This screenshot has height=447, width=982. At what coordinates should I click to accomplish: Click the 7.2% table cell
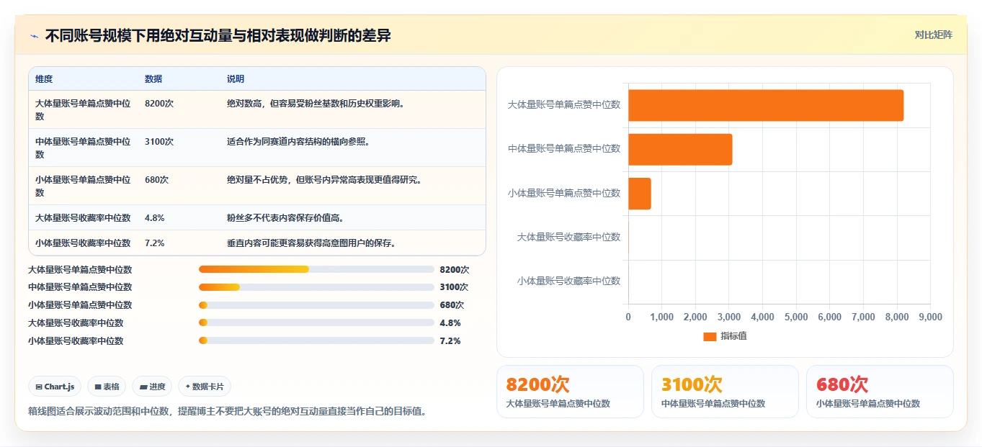(x=155, y=243)
